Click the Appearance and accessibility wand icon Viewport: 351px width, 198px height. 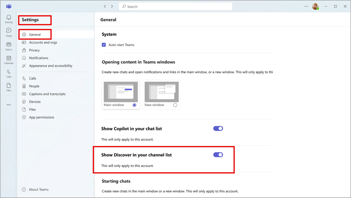24,66
